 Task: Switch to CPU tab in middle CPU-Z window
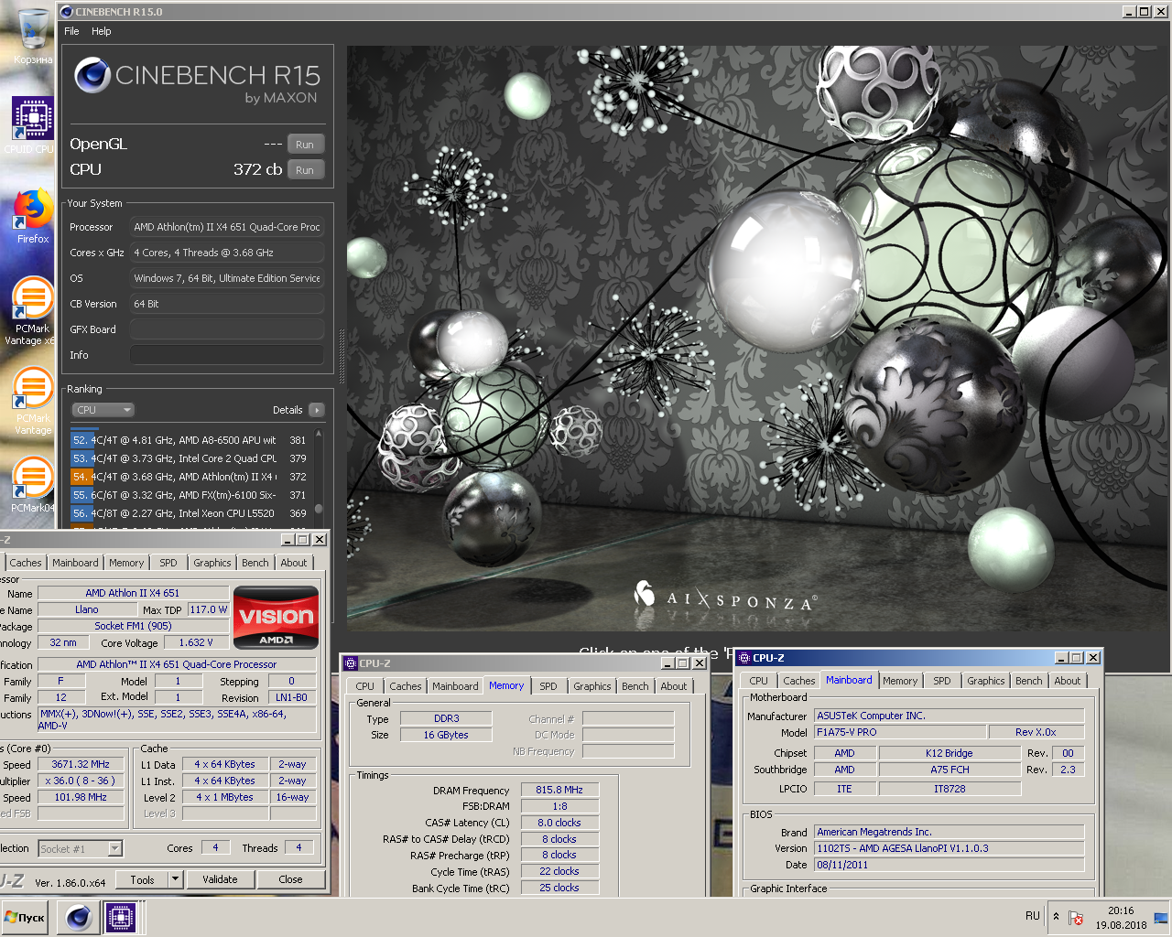coord(364,686)
